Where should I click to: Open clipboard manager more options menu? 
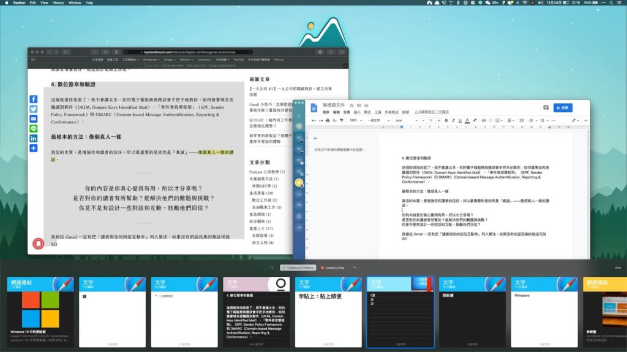[618, 268]
